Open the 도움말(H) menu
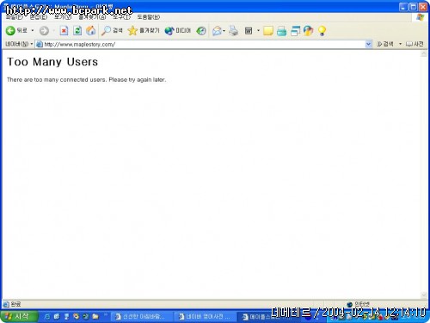430x323 pixels. point(149,17)
